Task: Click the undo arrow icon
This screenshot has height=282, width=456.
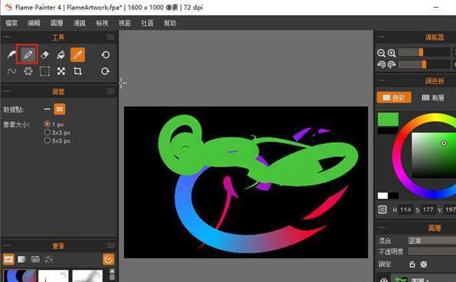Action: click(x=105, y=54)
